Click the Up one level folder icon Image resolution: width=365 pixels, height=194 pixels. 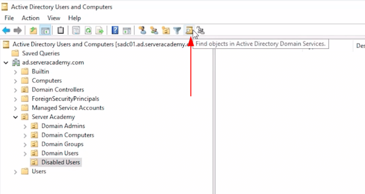[33, 31]
